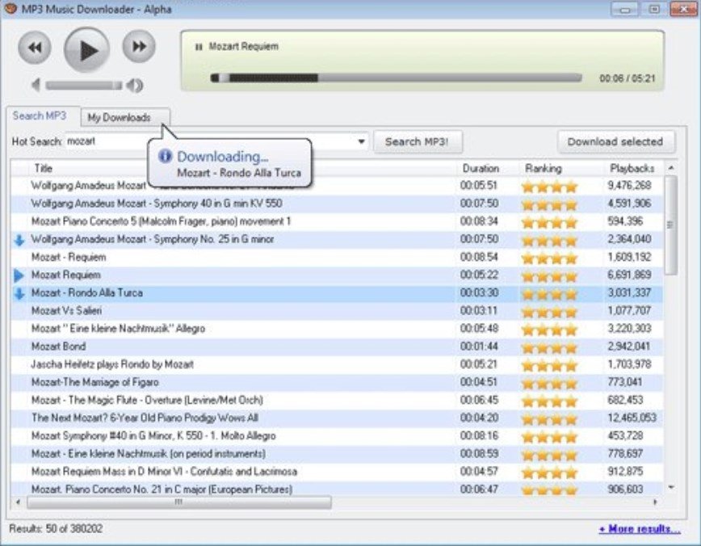Start playback with the large play button

click(x=86, y=50)
